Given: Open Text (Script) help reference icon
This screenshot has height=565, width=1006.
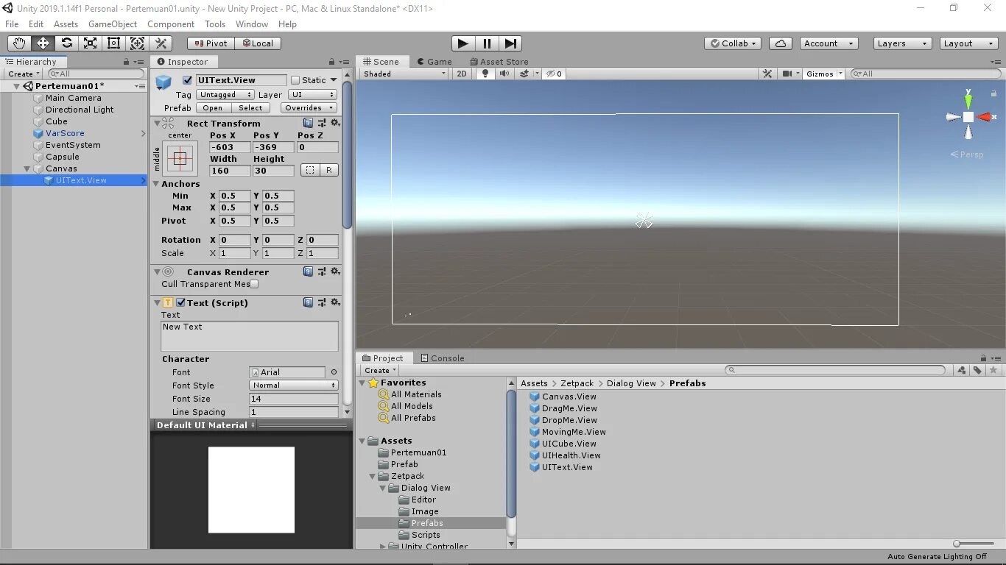Looking at the screenshot, I should pyautogui.click(x=309, y=302).
